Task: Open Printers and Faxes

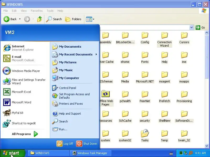Action: [67, 104]
